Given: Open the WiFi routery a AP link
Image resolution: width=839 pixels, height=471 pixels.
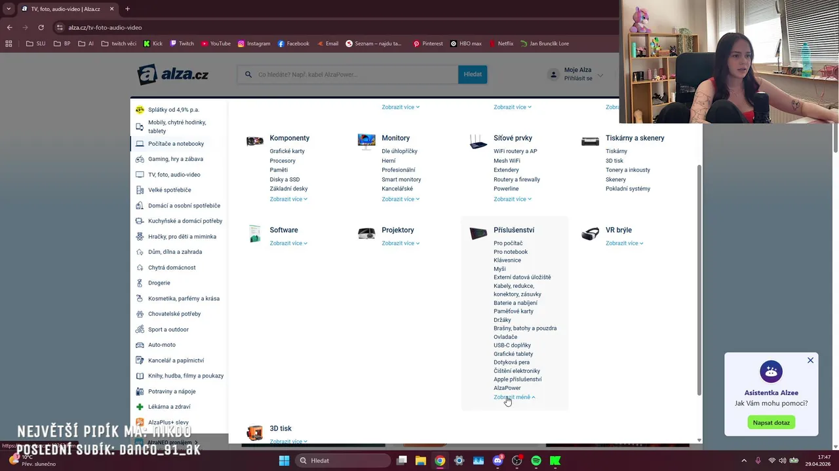Looking at the screenshot, I should click(x=515, y=151).
